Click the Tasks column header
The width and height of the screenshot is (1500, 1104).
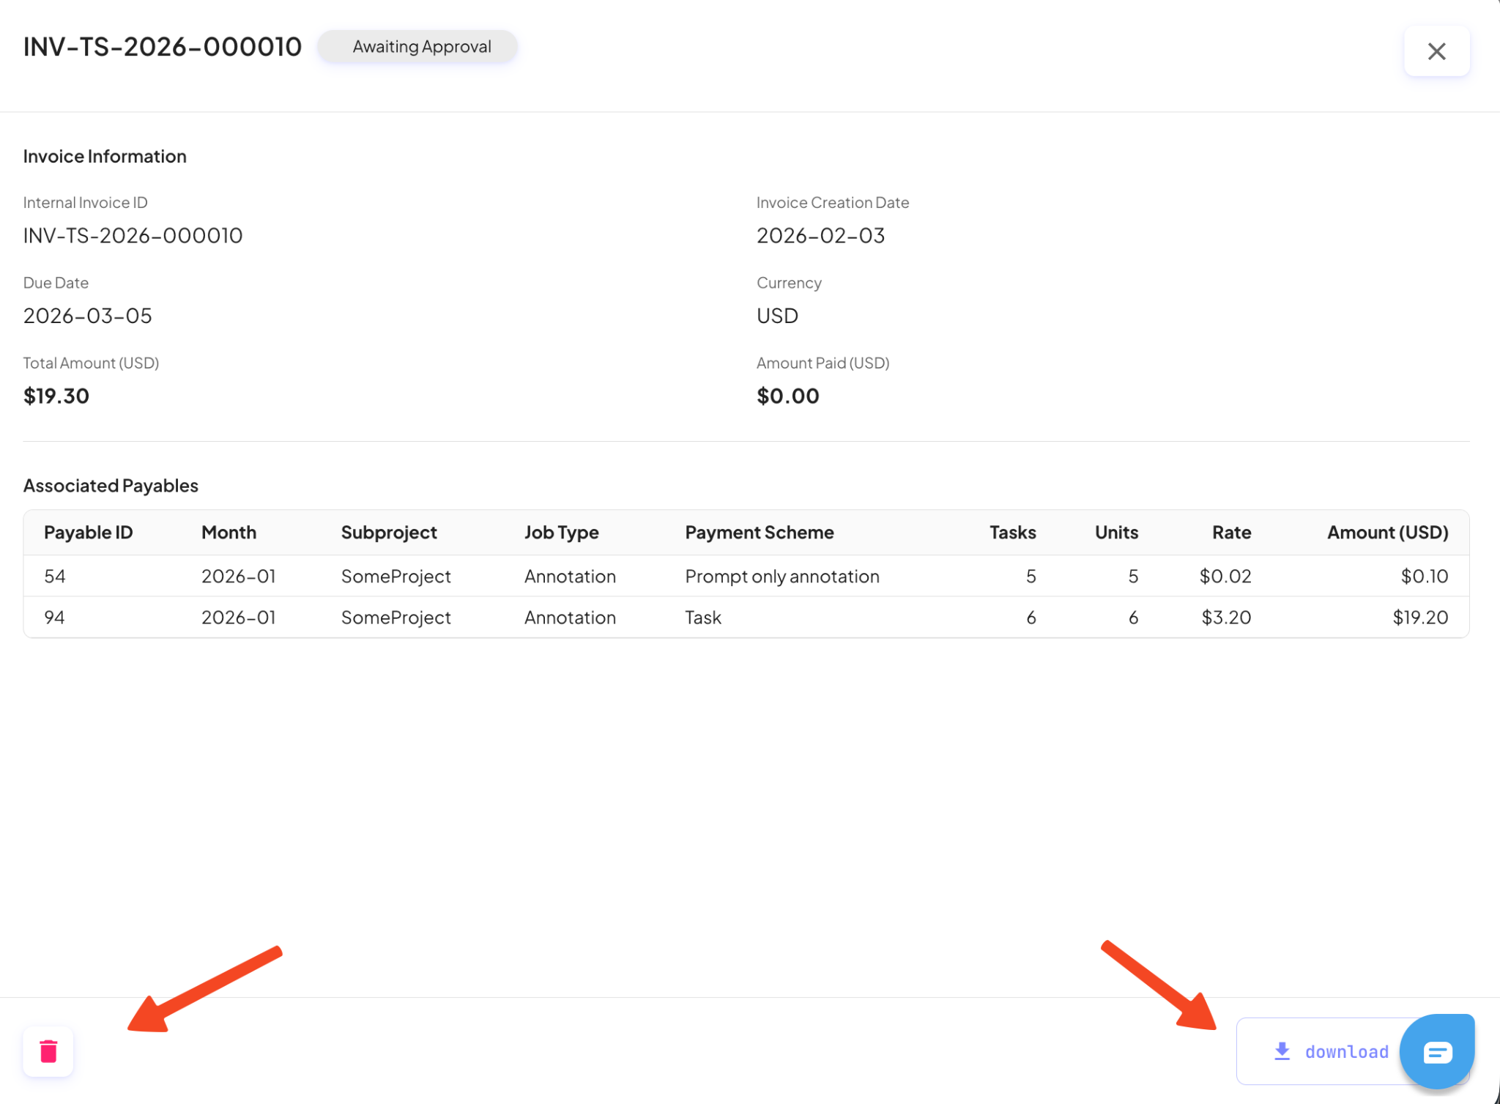pyautogui.click(x=1013, y=533)
